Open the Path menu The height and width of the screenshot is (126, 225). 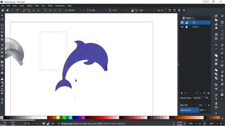pos(37,6)
